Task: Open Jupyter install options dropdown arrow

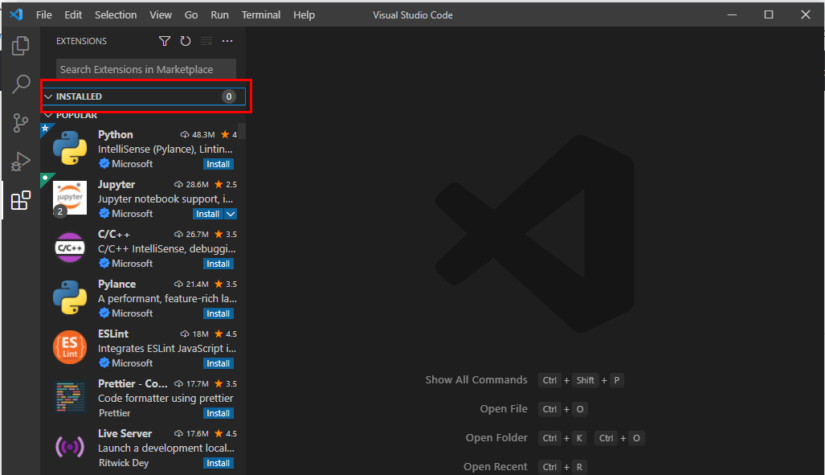Action: (231, 214)
